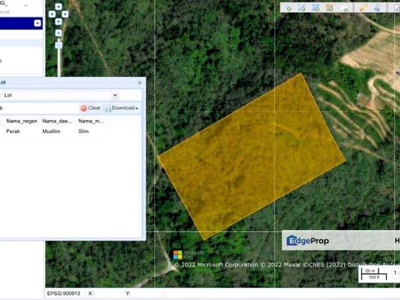Select the line query tool in the toolbar
Viewport: 400px width, 300px height.
[x=302, y=8]
